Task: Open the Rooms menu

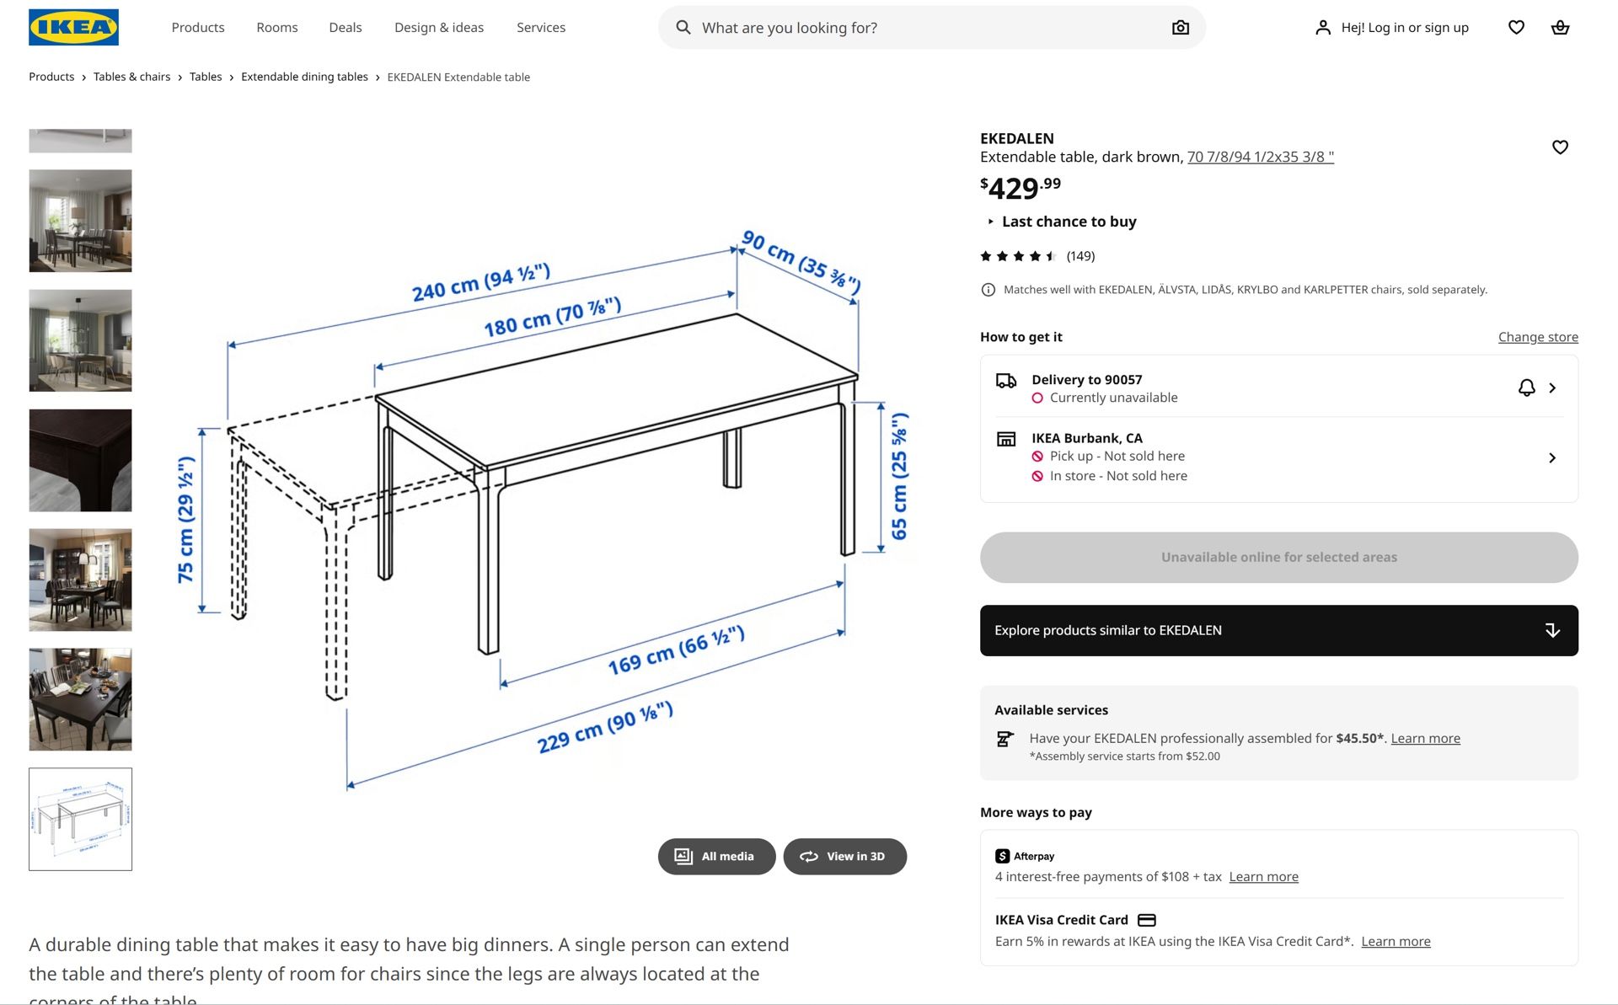Action: click(276, 27)
